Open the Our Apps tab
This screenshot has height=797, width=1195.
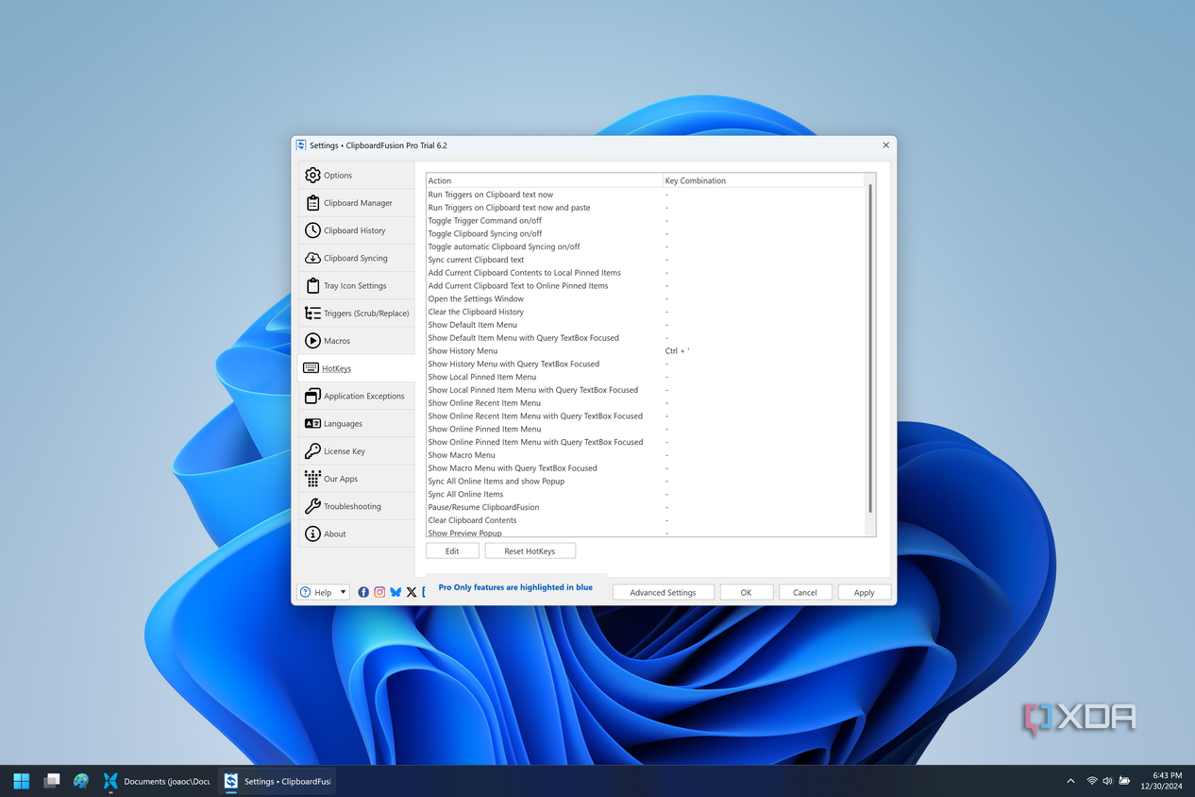[x=356, y=479]
